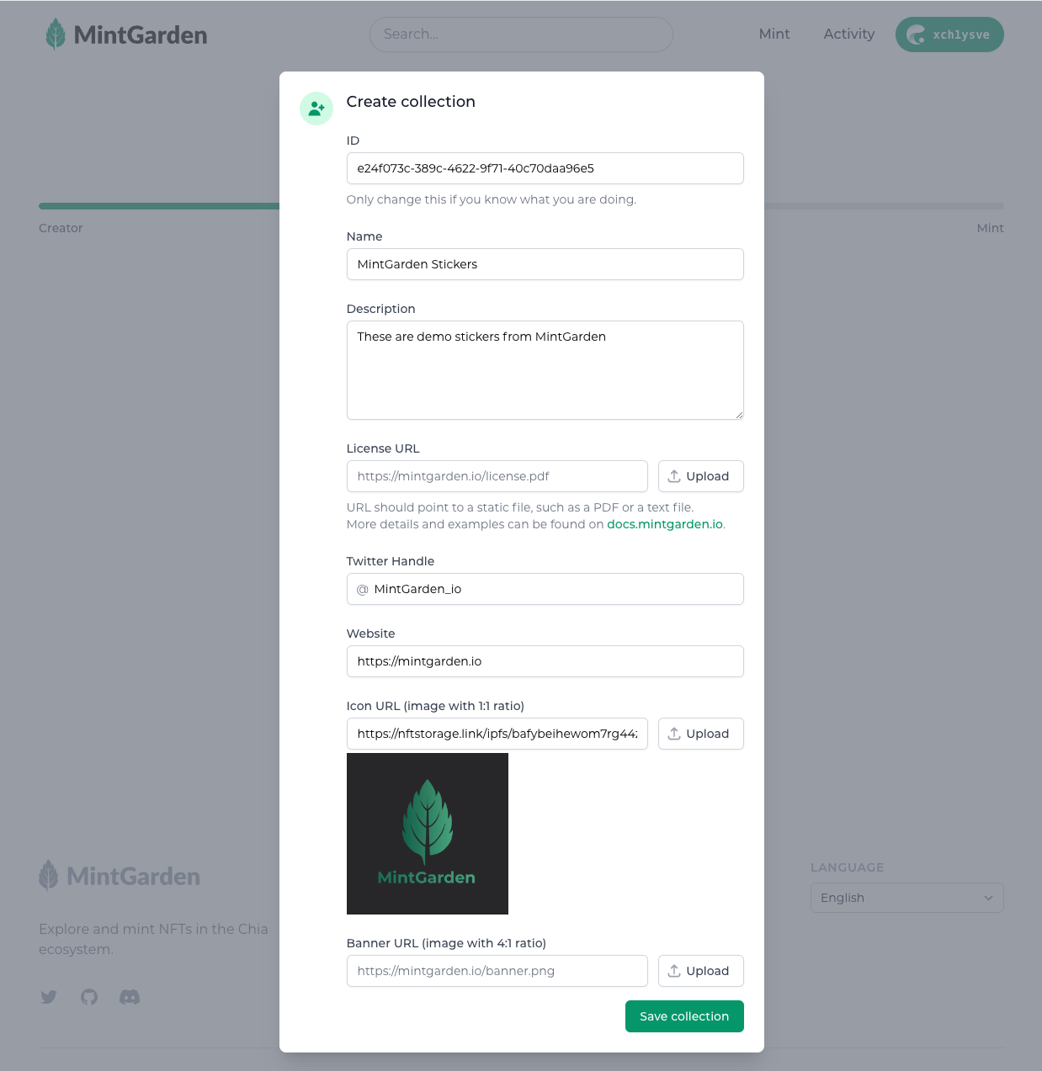Open the Activity menu item
The image size is (1042, 1071).
pyautogui.click(x=848, y=34)
